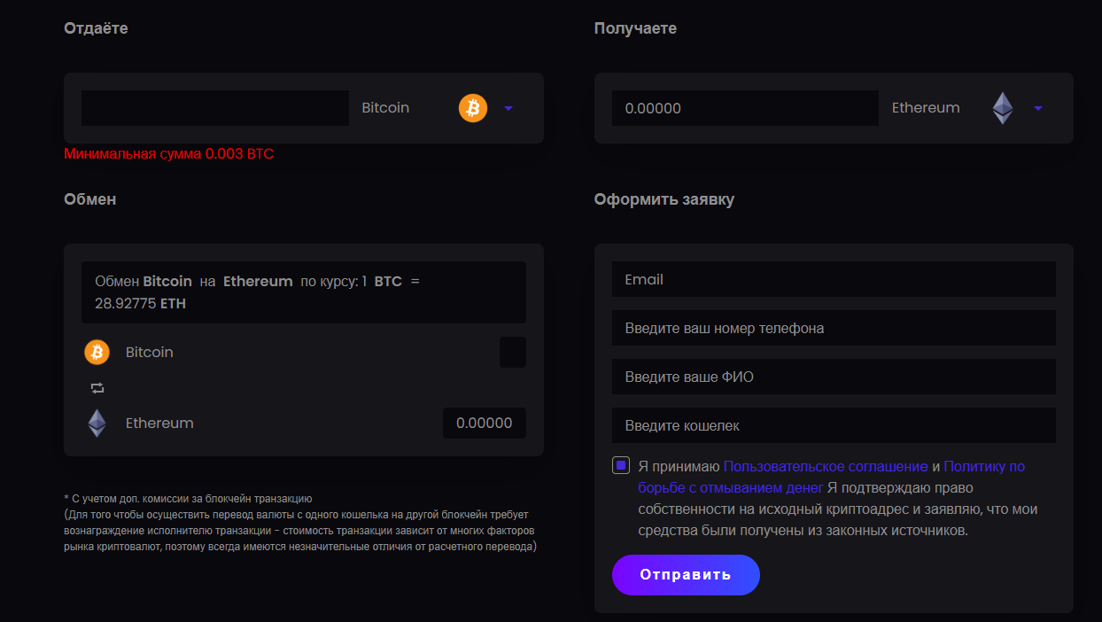Expand the Ethereum currency dropdown arrow
Image resolution: width=1102 pixels, height=622 pixels.
tap(1038, 108)
